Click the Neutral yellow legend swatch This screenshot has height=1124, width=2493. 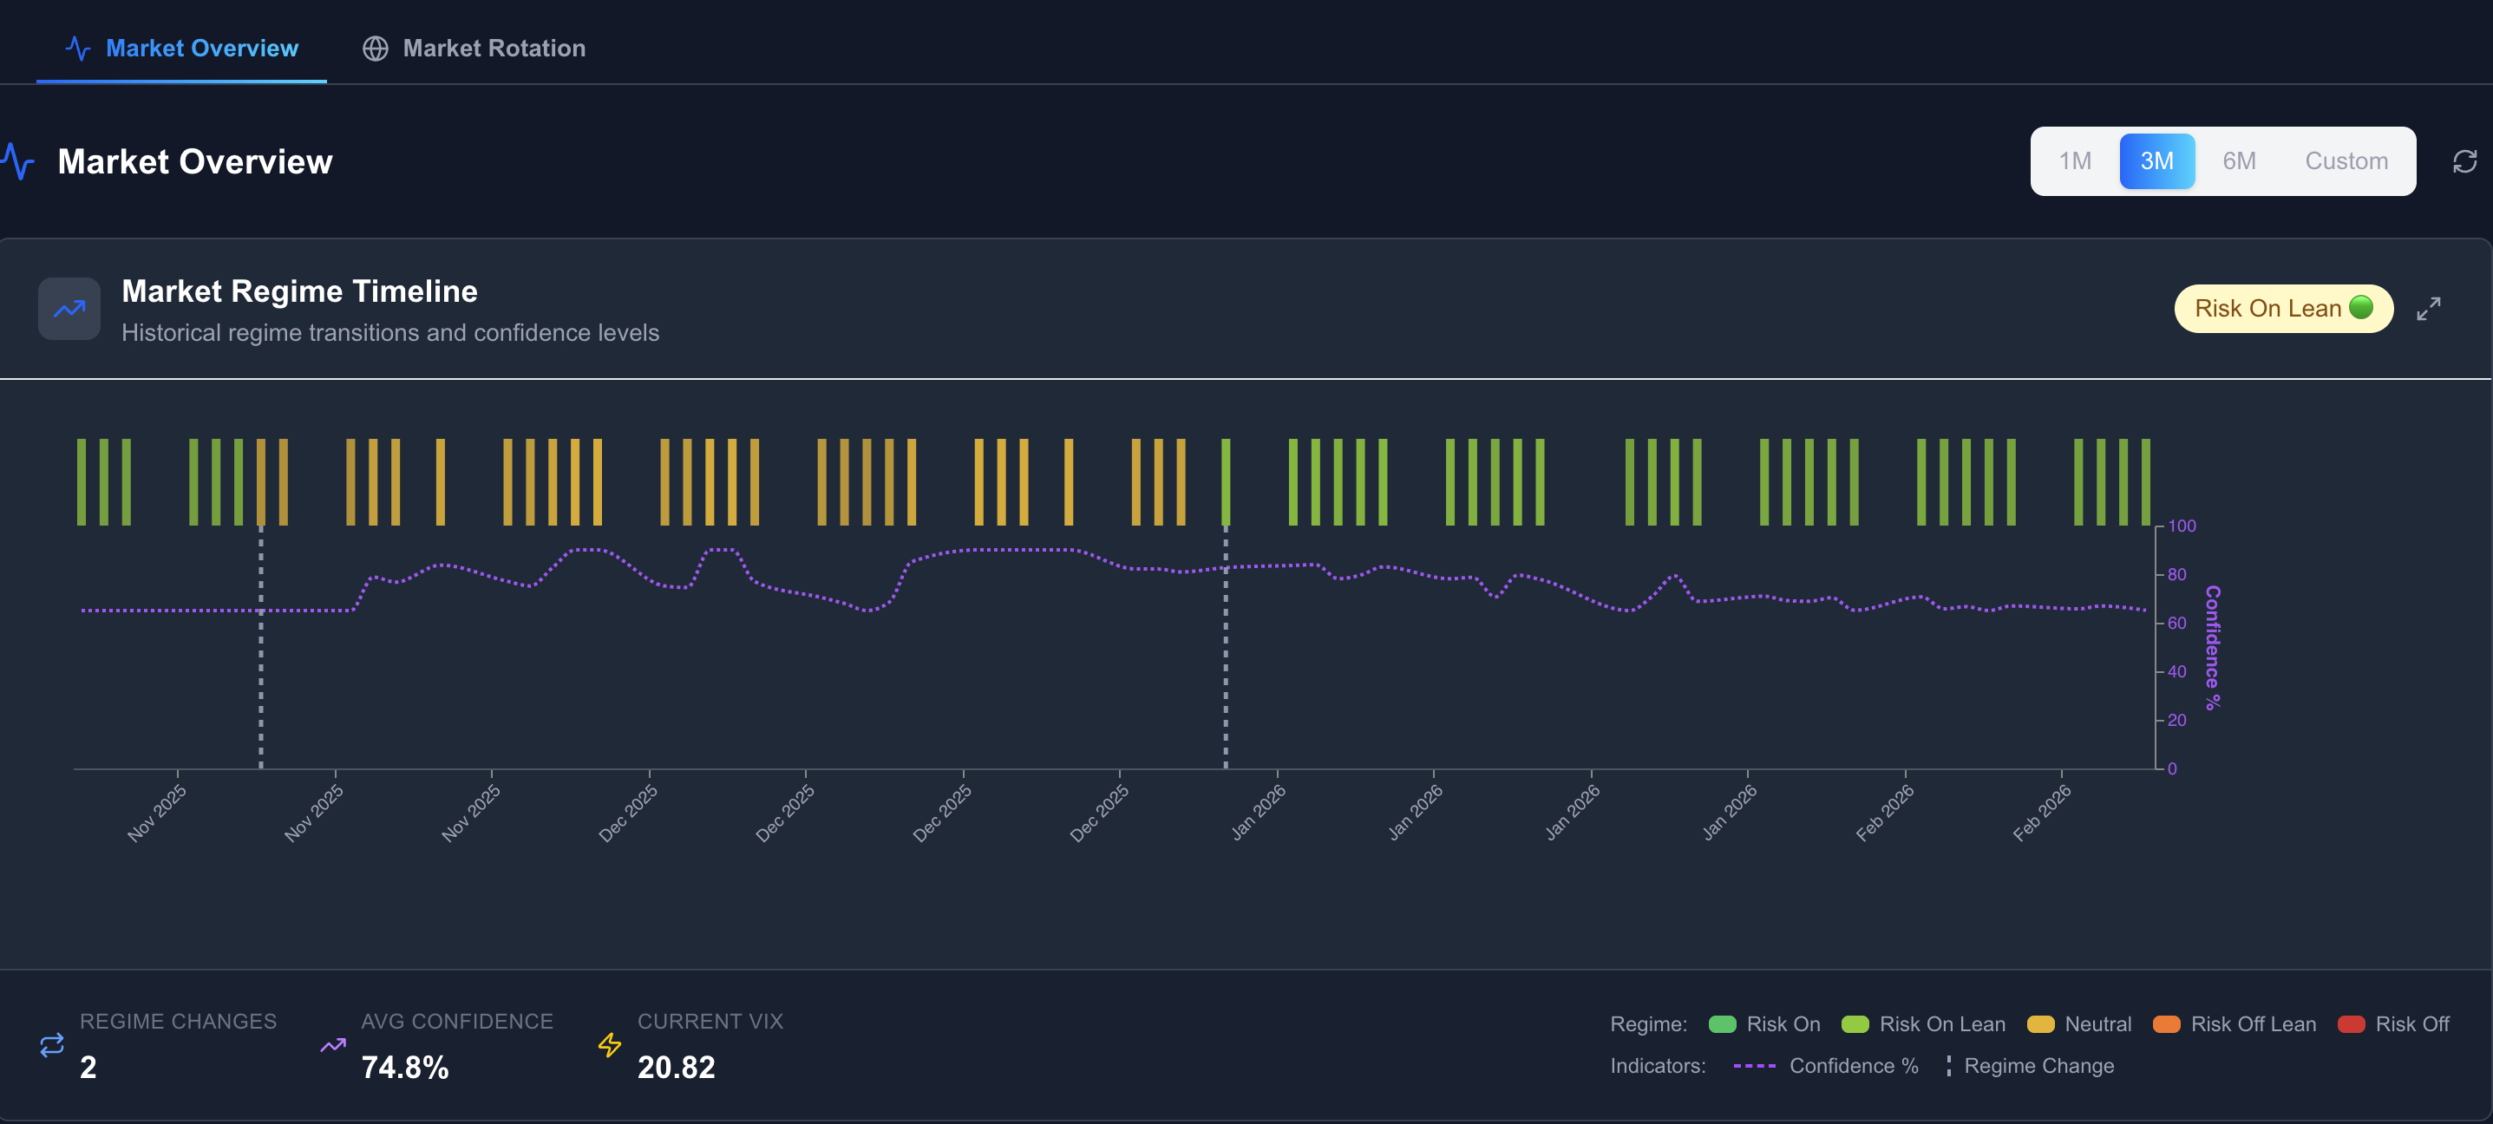click(x=2040, y=1024)
